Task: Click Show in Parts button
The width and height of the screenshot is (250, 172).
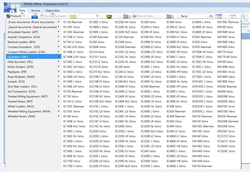Action: pyautogui.click(x=142, y=16)
